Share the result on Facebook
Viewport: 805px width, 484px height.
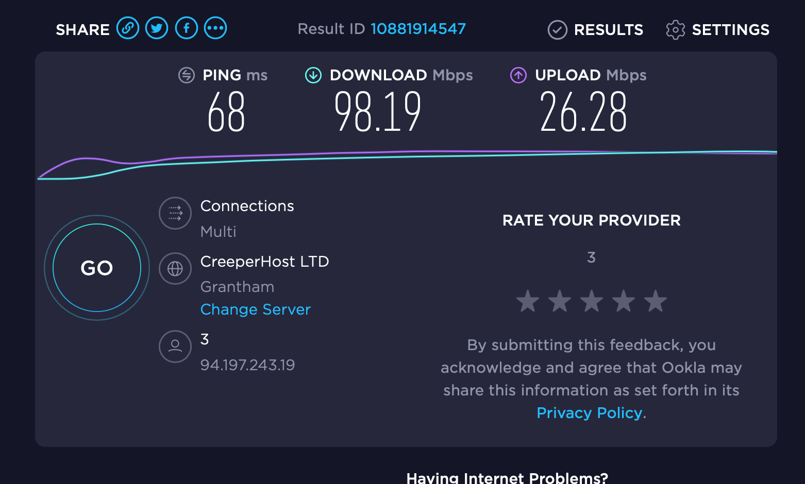(x=187, y=28)
